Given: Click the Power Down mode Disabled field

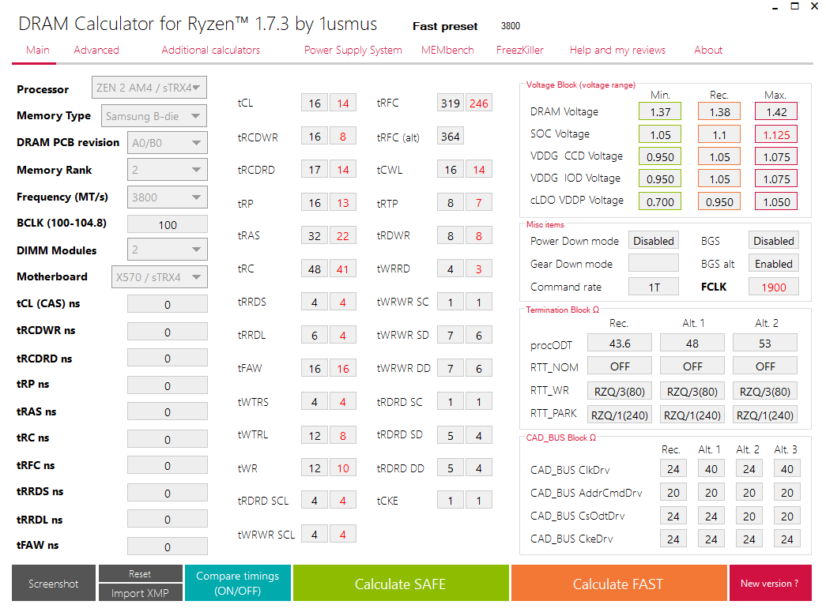Looking at the screenshot, I should tap(653, 241).
